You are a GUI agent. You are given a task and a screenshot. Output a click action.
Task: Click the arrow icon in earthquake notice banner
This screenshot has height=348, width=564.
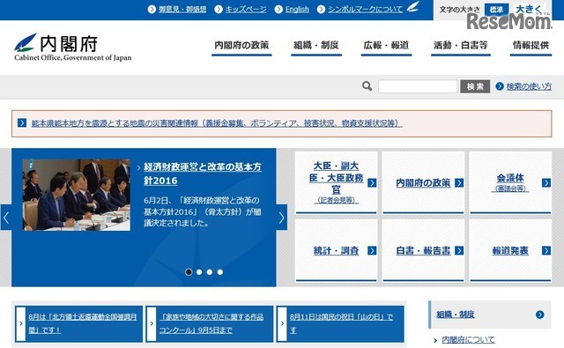[x=22, y=123]
